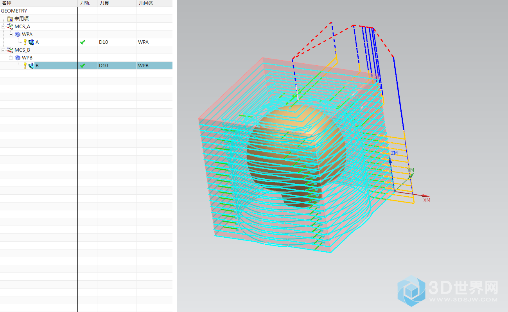508x312 pixels.
Task: Collapse the MCS_A tree node
Action: point(4,27)
